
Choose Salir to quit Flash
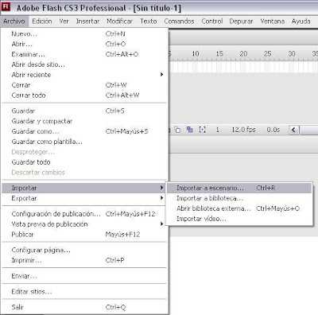pyautogui.click(x=85, y=307)
